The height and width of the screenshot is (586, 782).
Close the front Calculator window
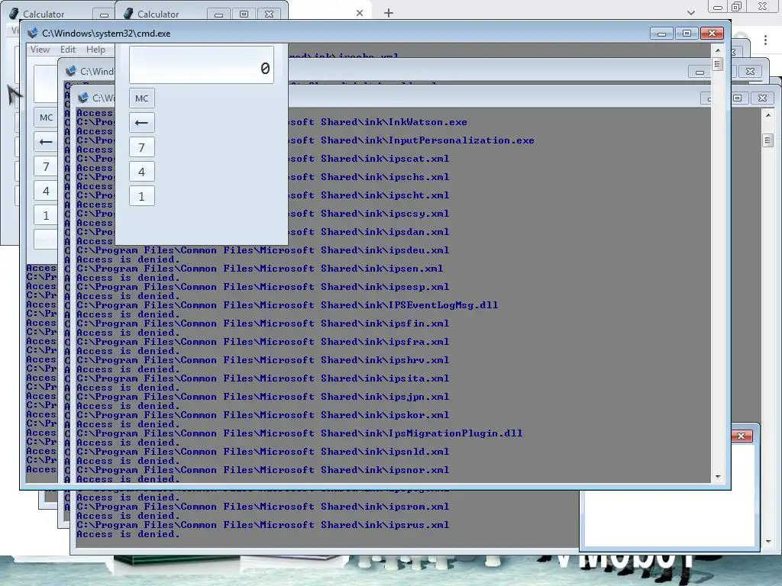click(270, 14)
